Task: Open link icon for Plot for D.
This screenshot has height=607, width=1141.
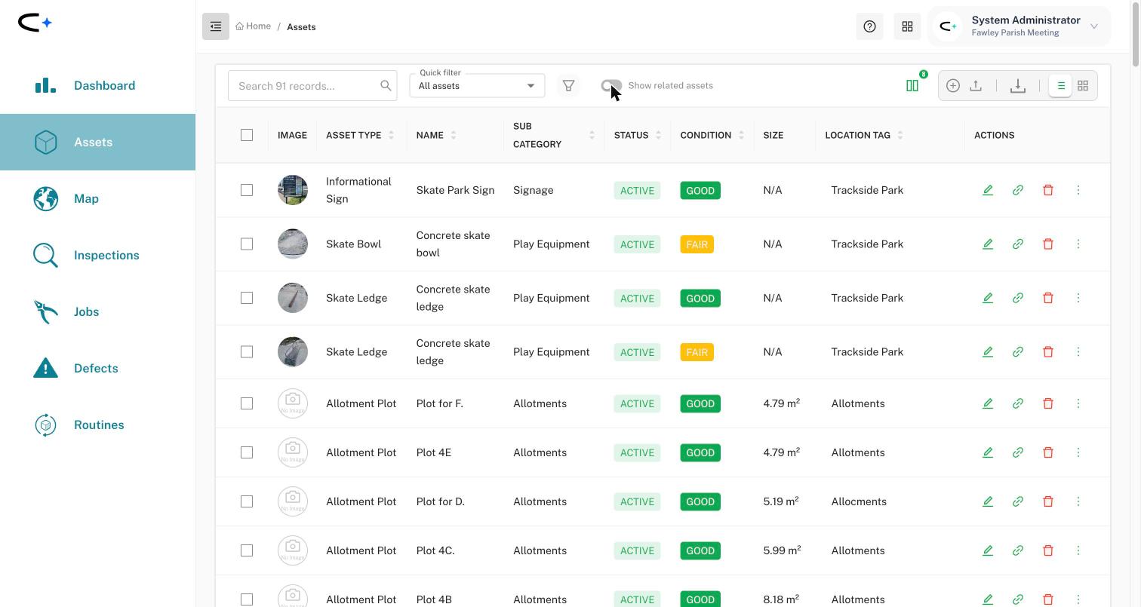Action: [x=1018, y=501]
